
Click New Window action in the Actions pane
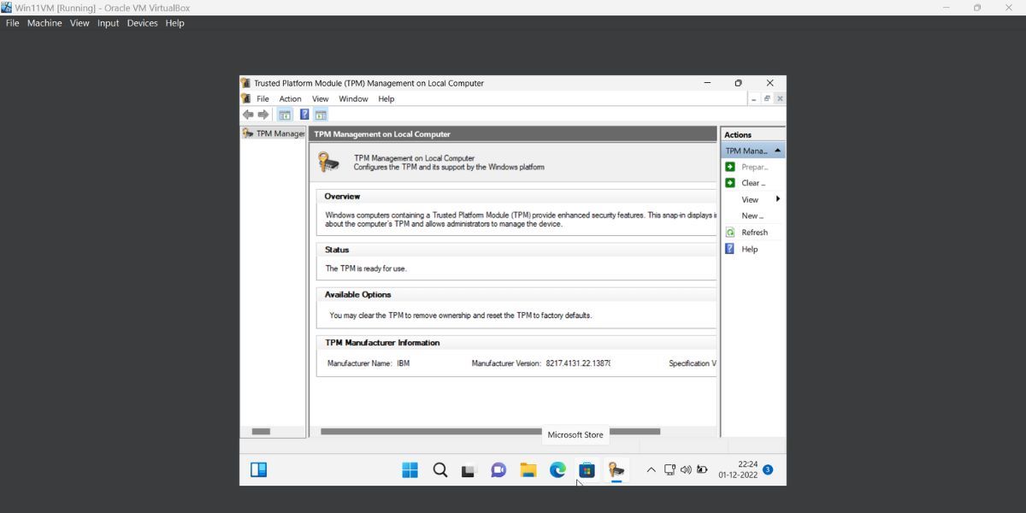click(752, 215)
